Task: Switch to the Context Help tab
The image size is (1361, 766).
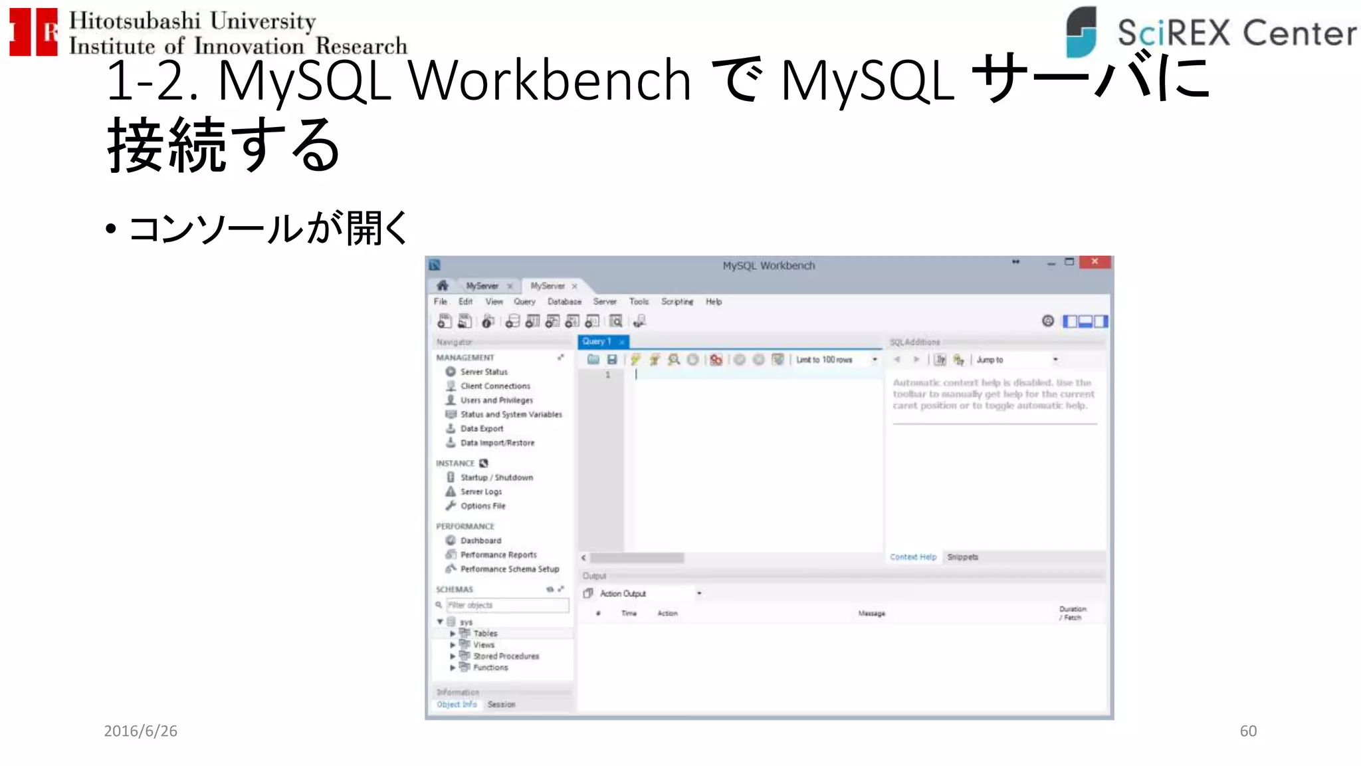Action: [x=913, y=557]
